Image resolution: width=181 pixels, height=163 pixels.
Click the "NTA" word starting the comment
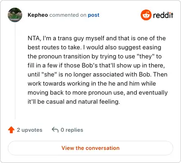33,38
